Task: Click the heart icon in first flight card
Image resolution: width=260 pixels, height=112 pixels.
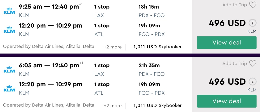Action: click(252, 5)
